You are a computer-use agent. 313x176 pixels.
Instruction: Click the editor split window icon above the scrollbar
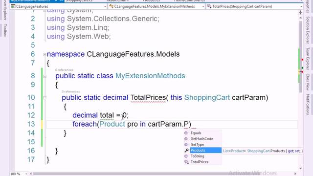(300, 12)
